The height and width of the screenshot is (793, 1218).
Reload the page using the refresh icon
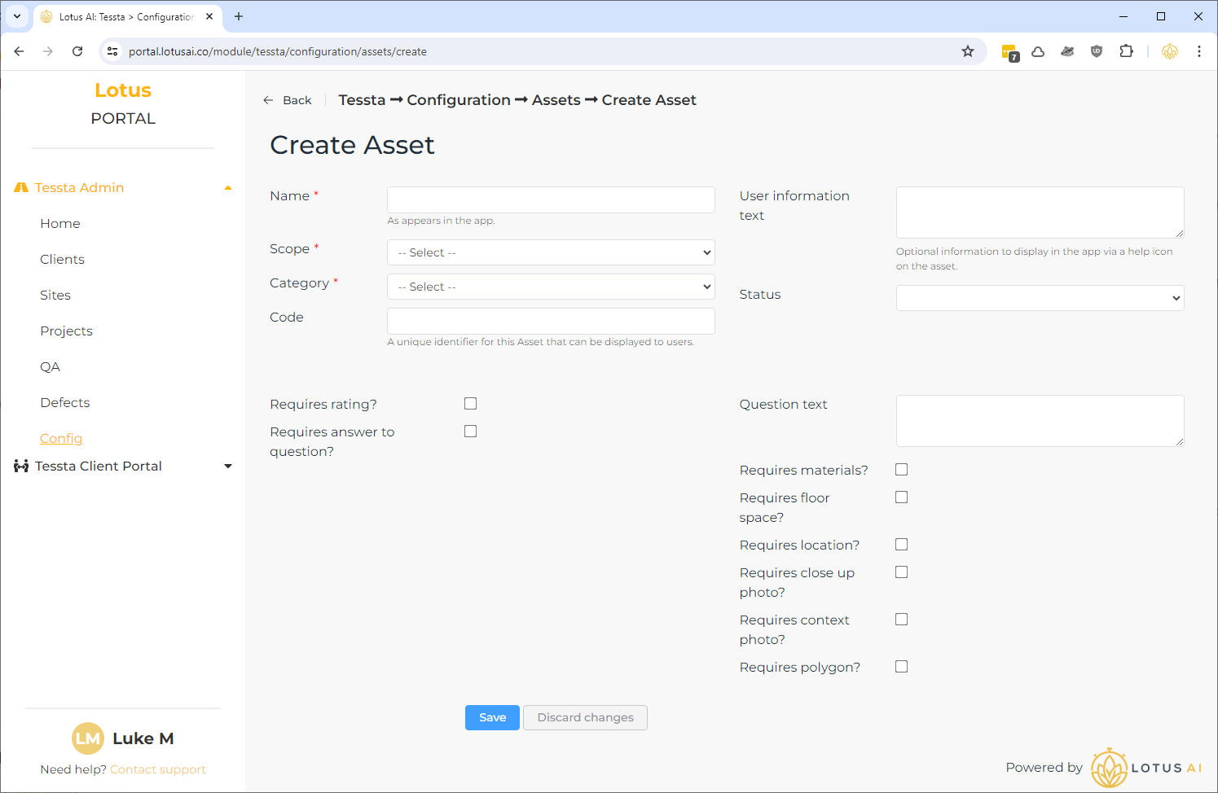[x=77, y=51]
